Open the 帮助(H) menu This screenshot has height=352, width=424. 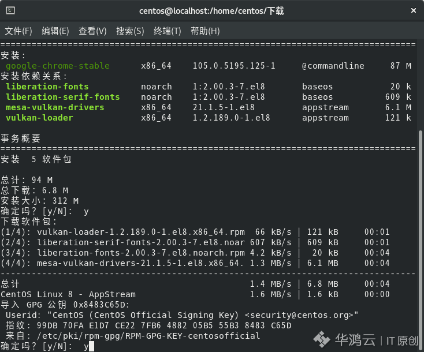click(205, 31)
